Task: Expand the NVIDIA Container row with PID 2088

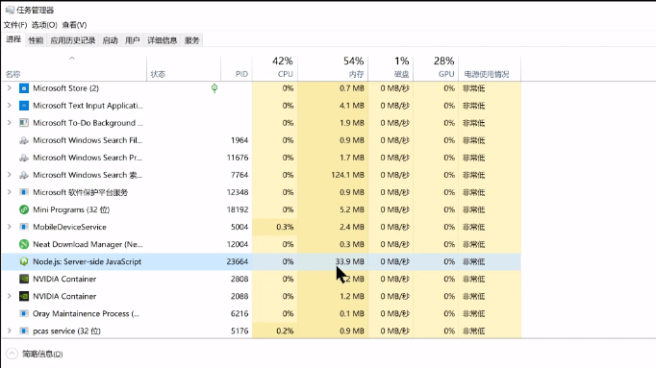Action: (x=10, y=296)
